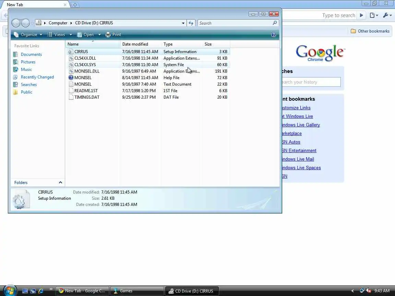Expand the address bar history dropdown
Viewport: 395px width, 296px height.
183,23
